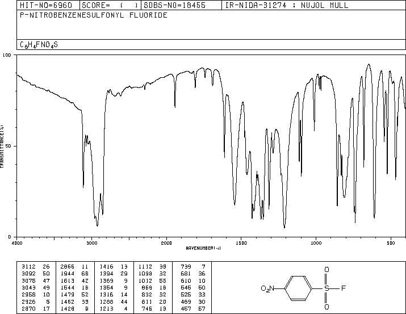Click the 1500 x-axis tick label

241,243
